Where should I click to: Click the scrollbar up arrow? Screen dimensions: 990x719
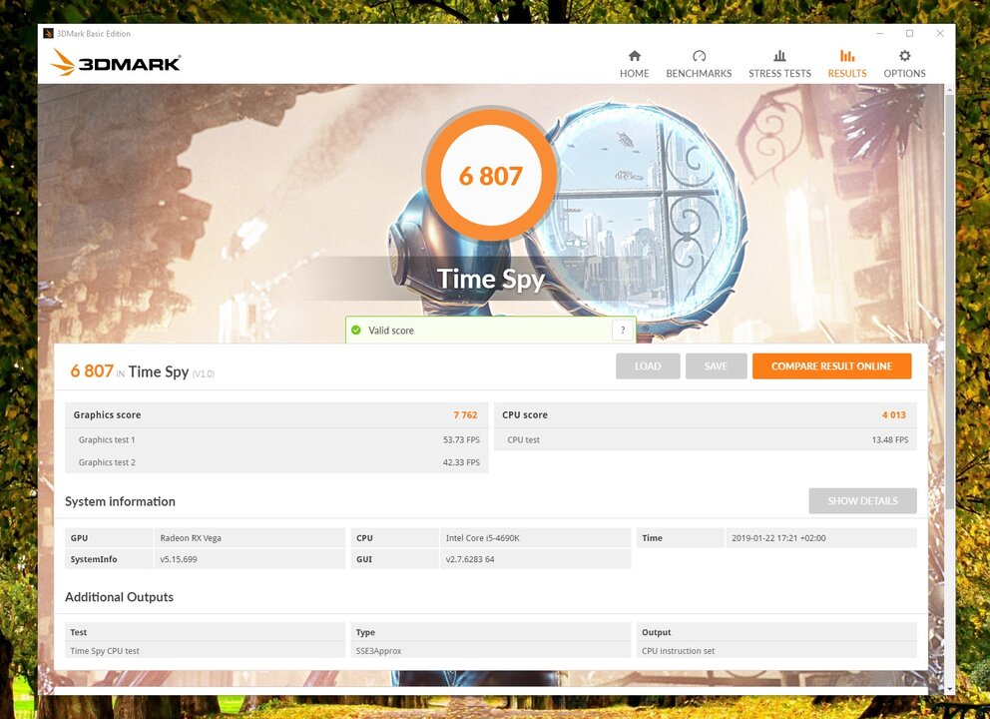tap(949, 90)
